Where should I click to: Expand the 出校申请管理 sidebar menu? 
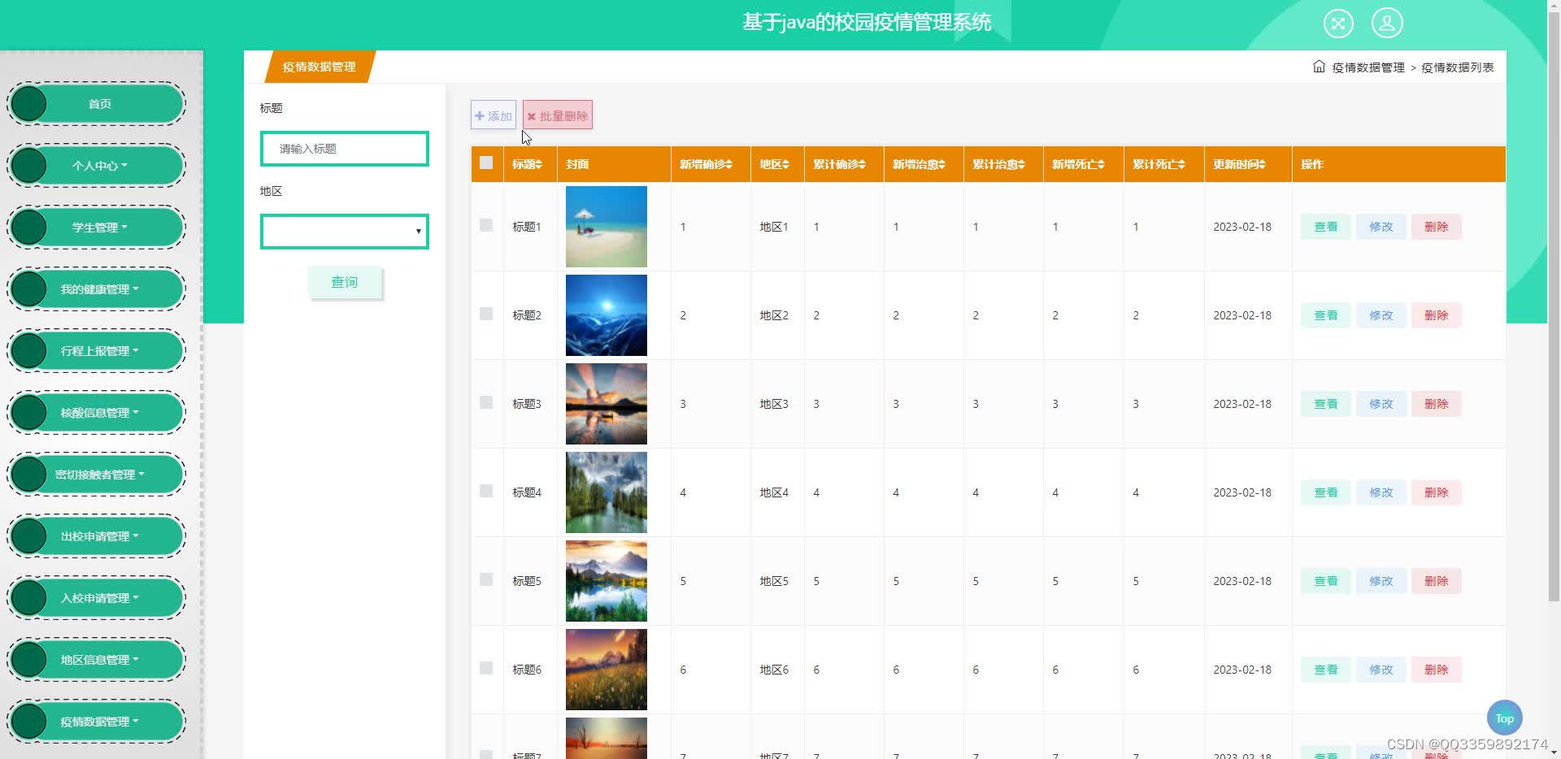(97, 536)
